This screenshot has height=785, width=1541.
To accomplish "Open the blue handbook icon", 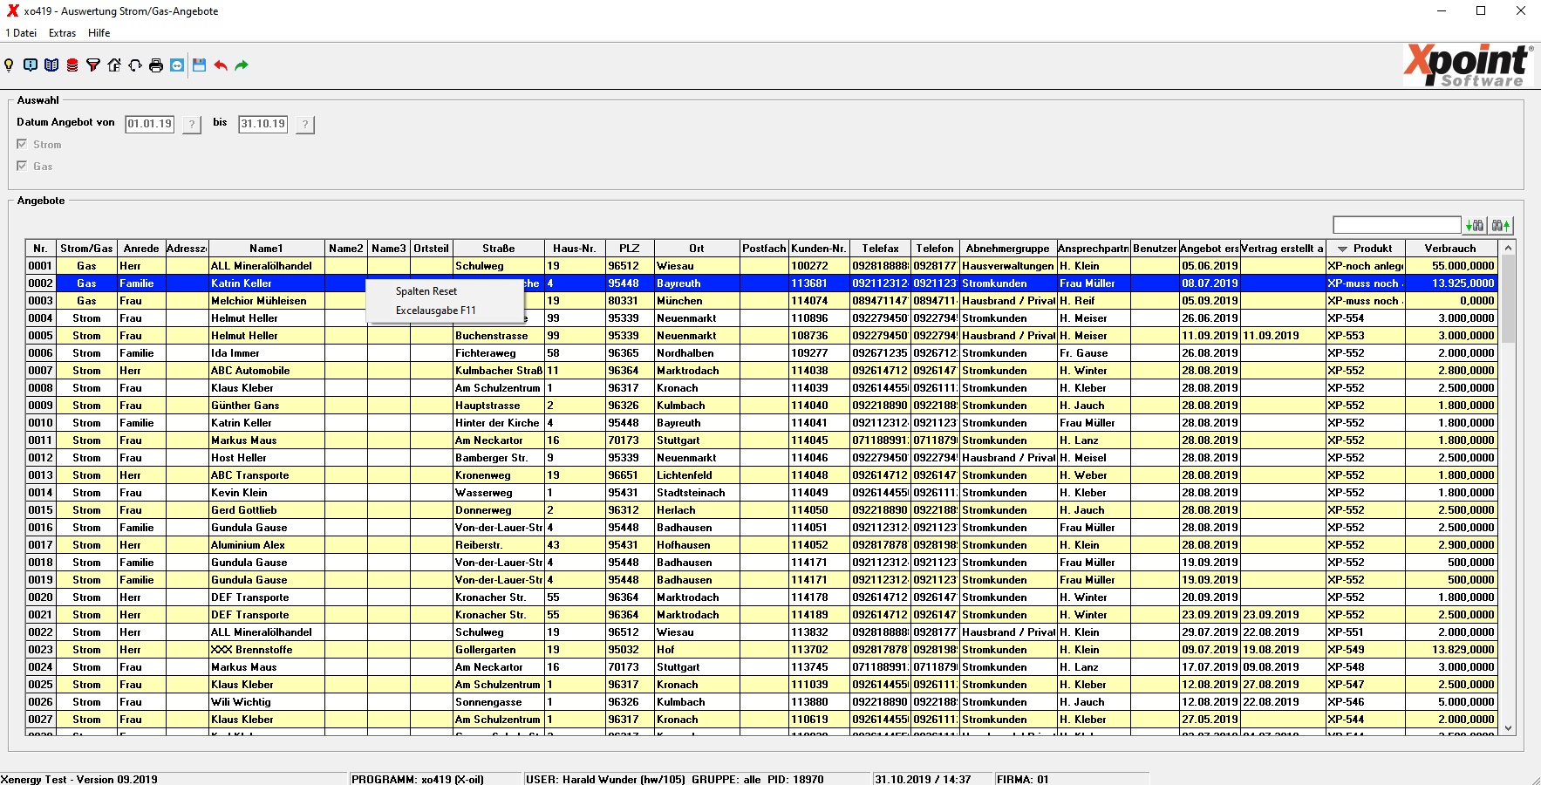I will [51, 65].
